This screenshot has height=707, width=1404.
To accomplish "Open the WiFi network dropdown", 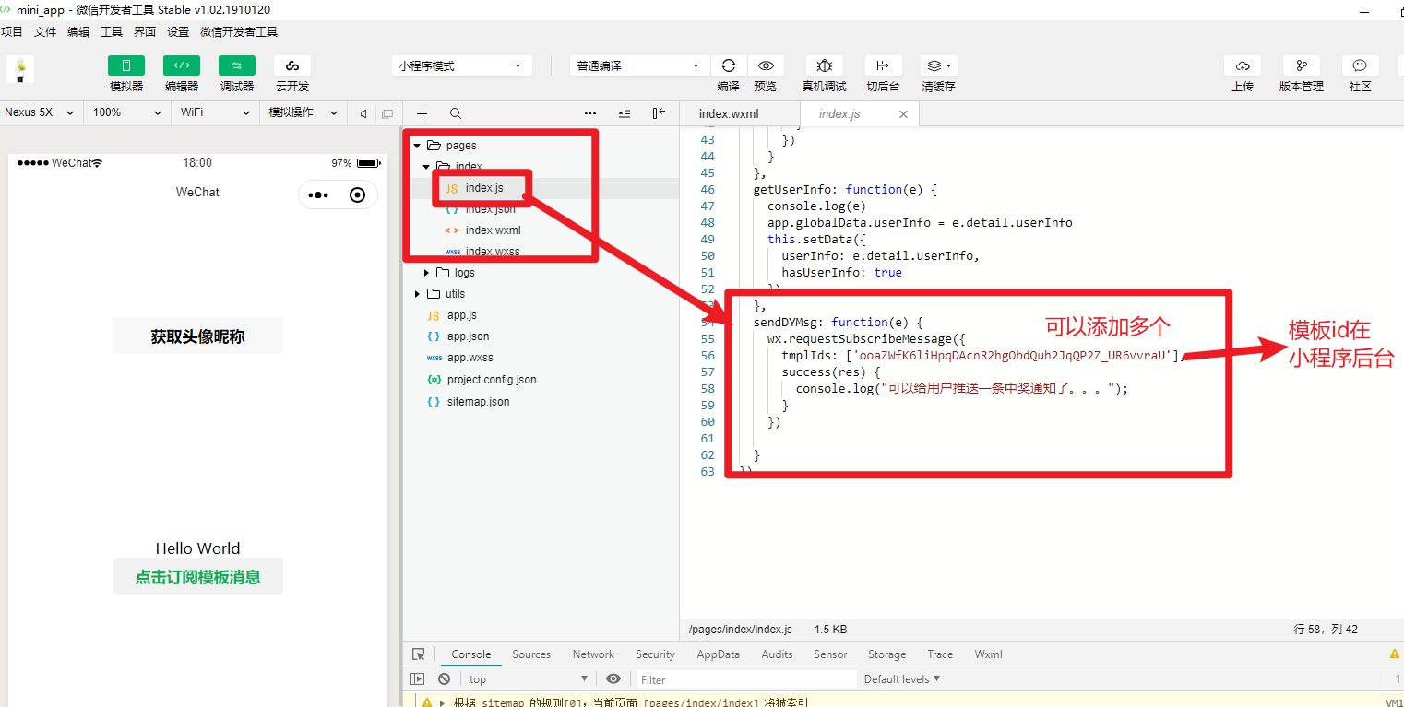I will point(215,112).
